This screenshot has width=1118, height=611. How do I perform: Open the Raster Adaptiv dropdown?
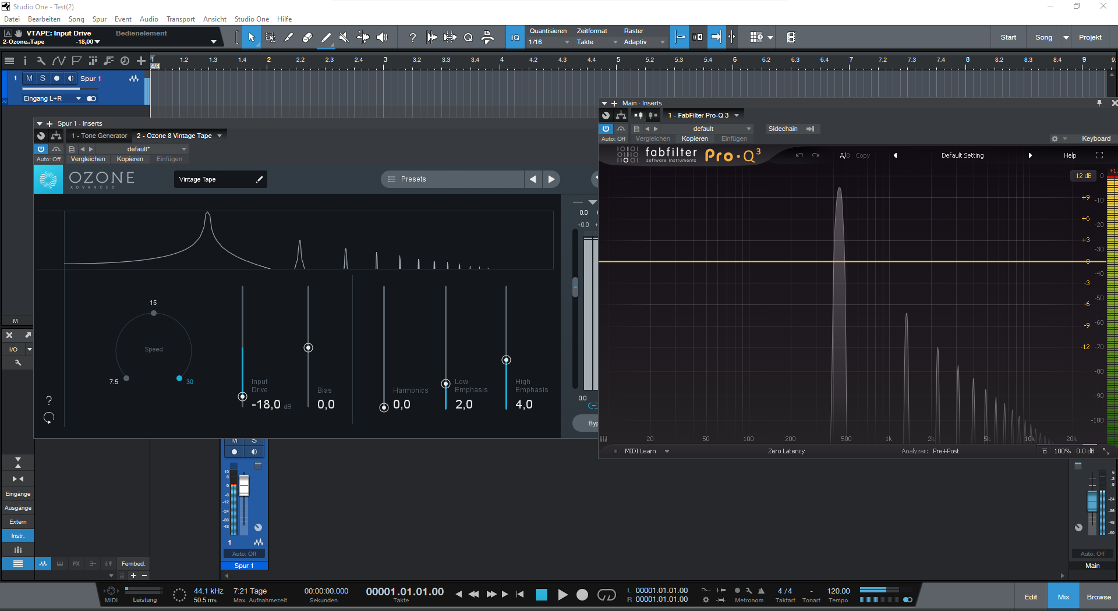point(643,42)
